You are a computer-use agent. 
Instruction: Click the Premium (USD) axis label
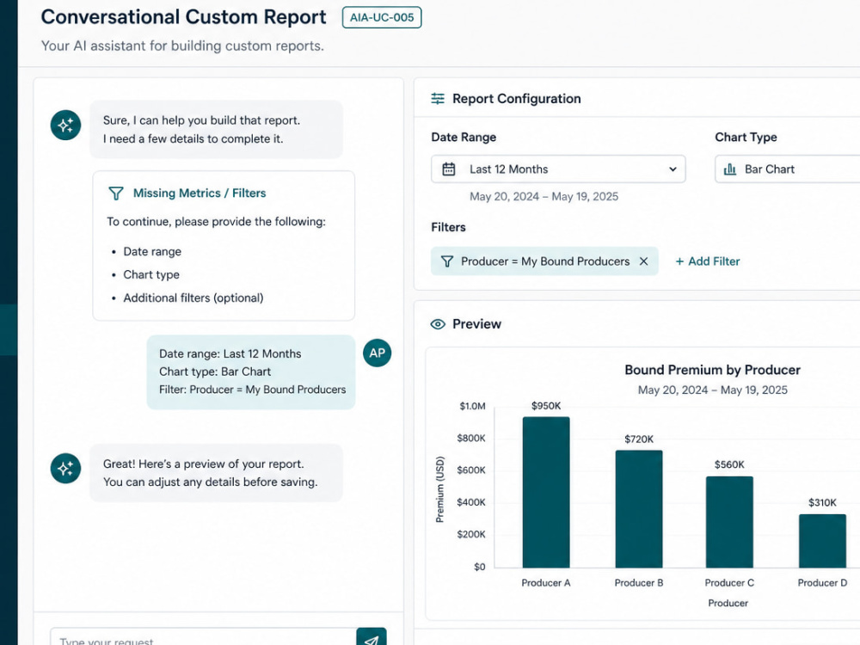(439, 489)
